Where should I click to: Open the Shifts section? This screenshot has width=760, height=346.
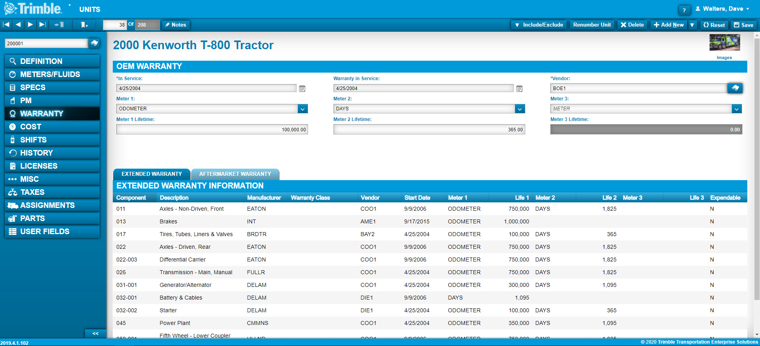[52, 140]
